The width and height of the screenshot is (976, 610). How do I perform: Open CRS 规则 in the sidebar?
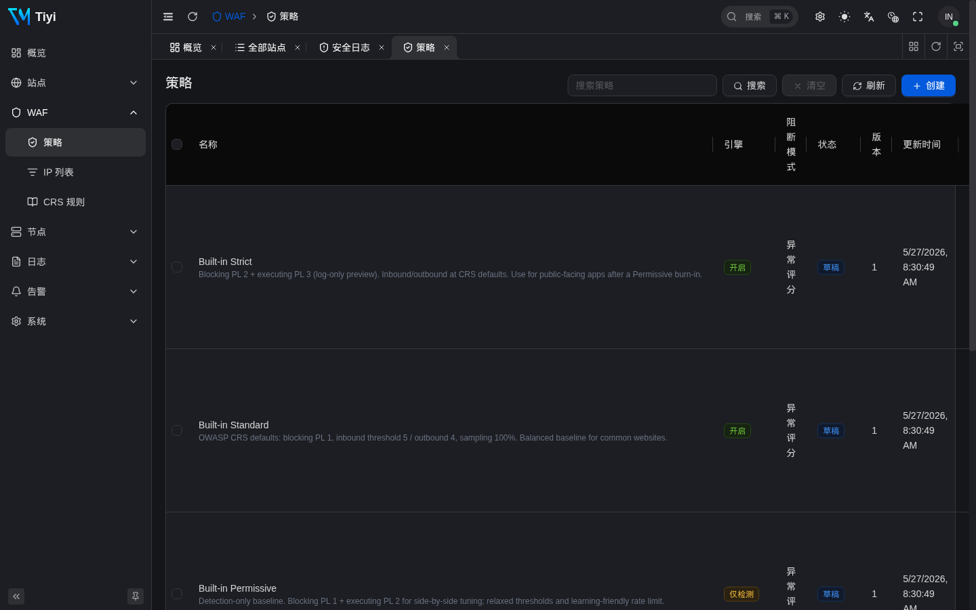75,202
